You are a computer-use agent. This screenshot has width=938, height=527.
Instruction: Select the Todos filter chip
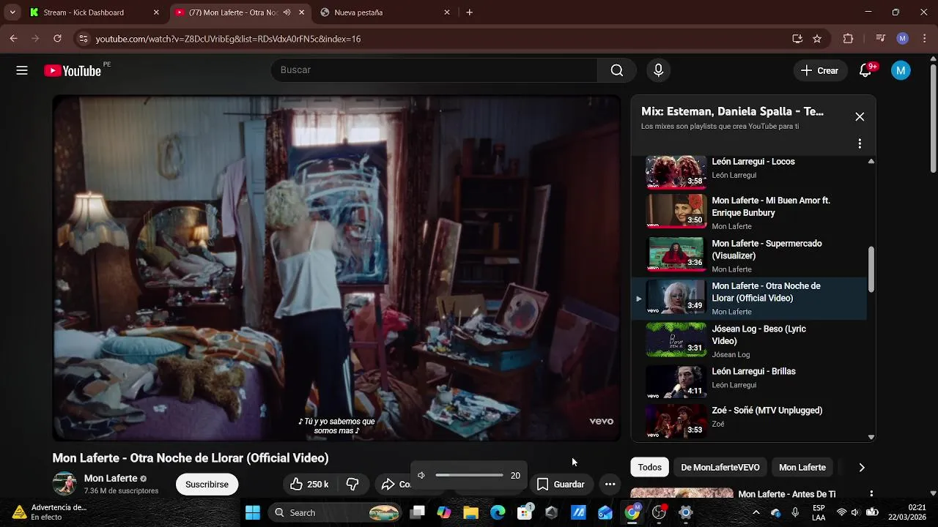[649, 467]
